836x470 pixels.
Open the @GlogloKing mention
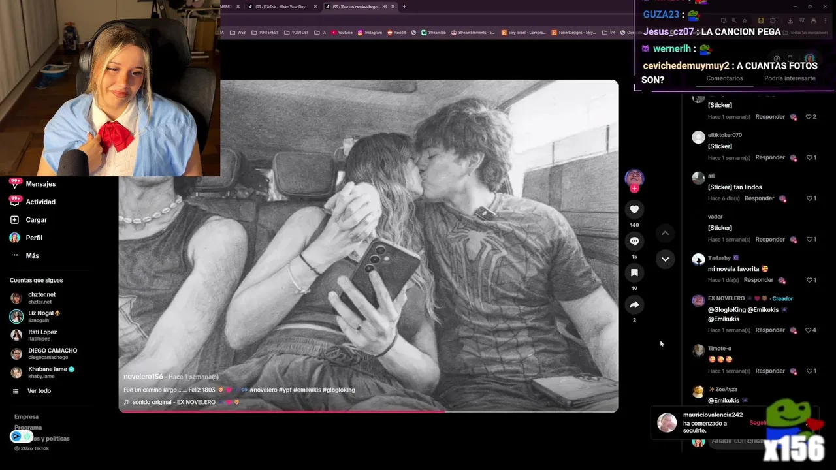click(726, 310)
